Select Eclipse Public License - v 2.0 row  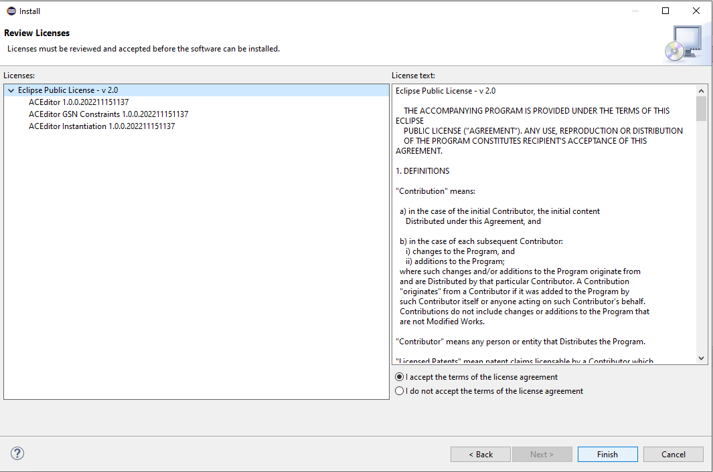coord(196,90)
